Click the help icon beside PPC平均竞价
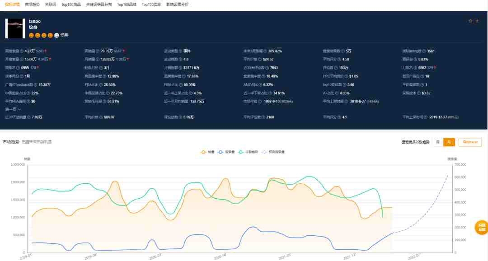Image resolution: width=488 pixels, height=261 pixels. [x=347, y=76]
